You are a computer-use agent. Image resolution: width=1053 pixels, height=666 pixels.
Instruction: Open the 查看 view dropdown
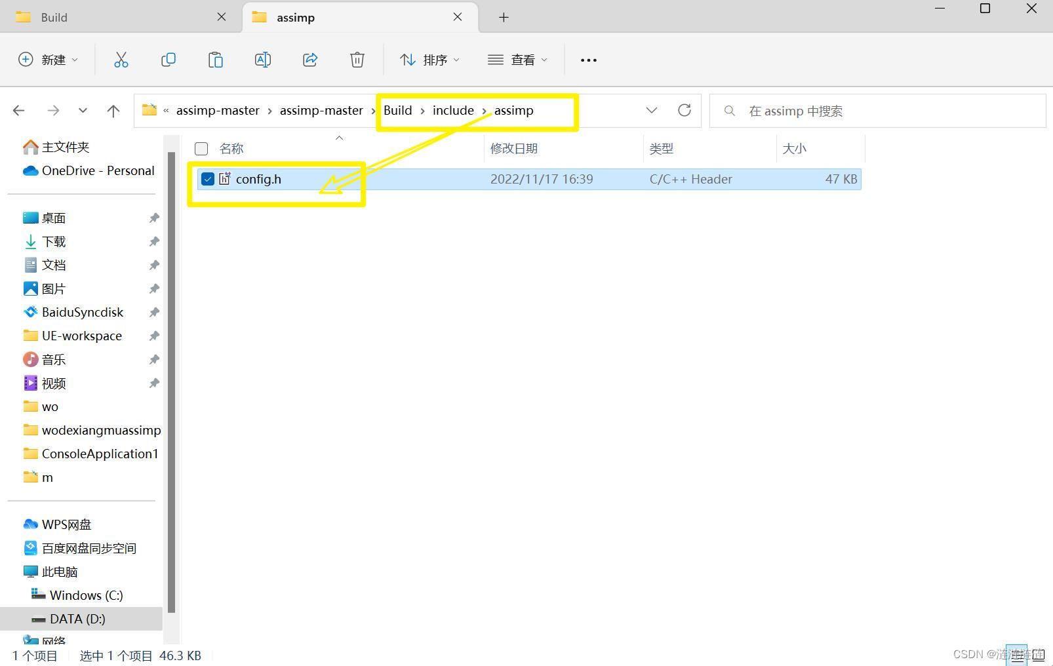[517, 60]
